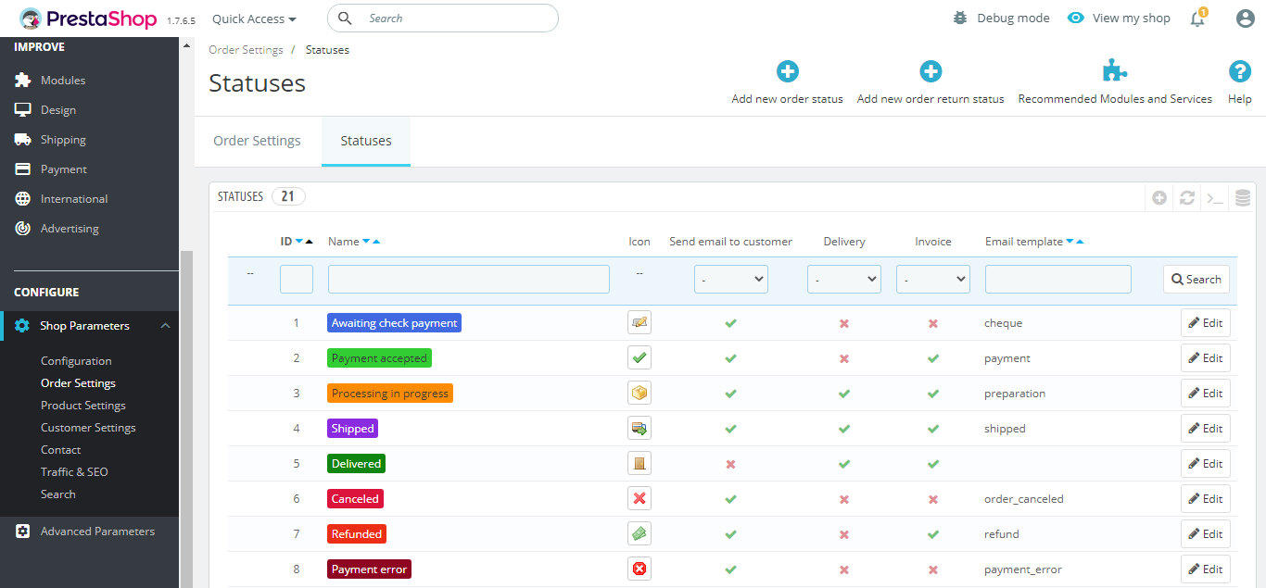Click the Delivered status icon
This screenshot has width=1266, height=588.
pos(639,463)
